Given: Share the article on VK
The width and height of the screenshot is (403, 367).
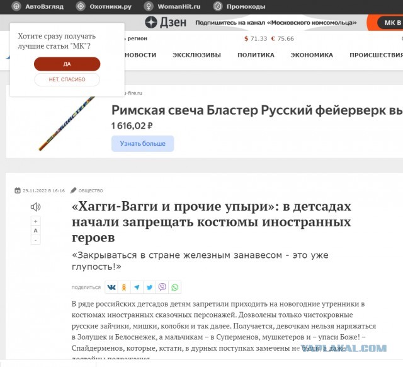Looking at the screenshot, I should coord(111,287).
